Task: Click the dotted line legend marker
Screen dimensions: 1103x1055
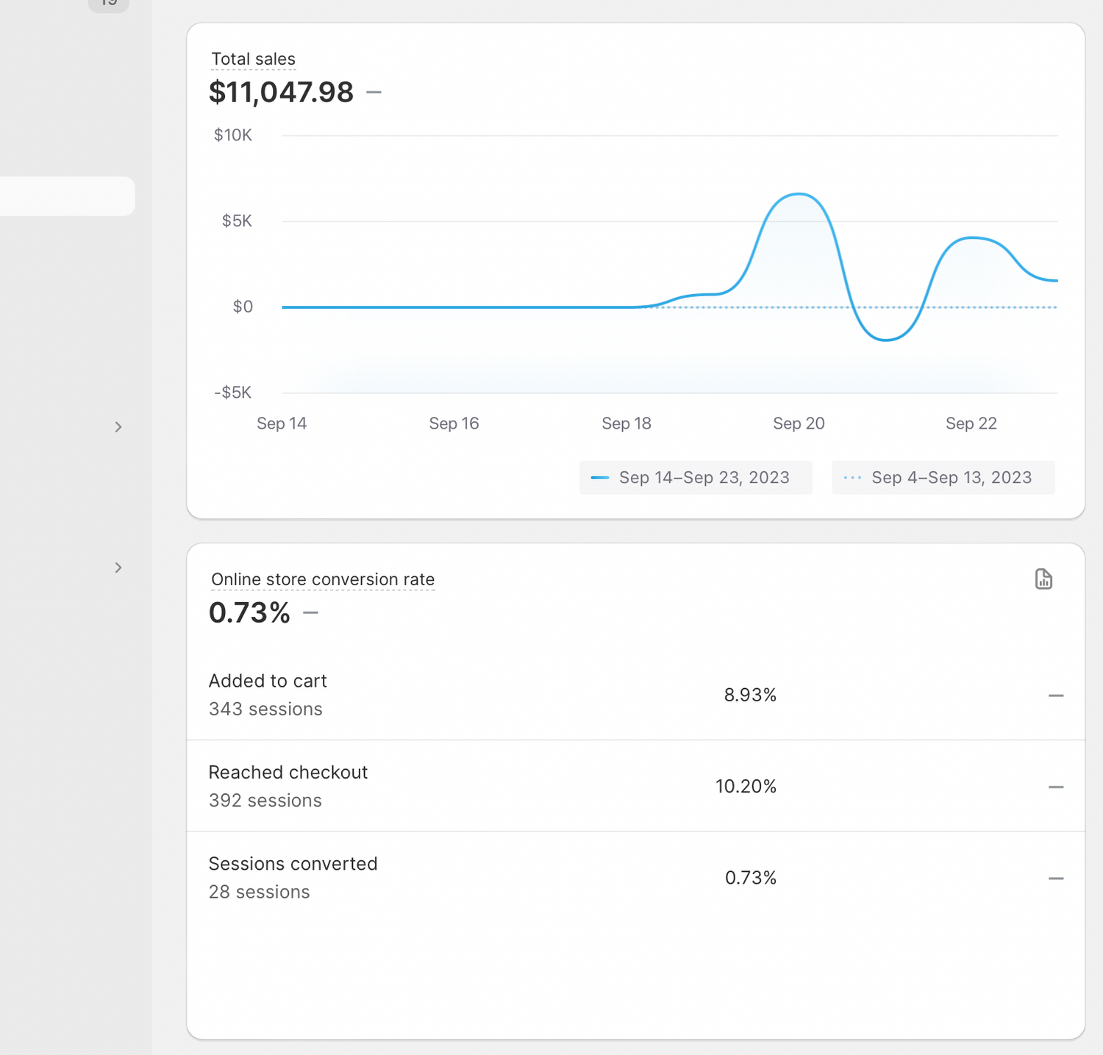Action: point(852,478)
